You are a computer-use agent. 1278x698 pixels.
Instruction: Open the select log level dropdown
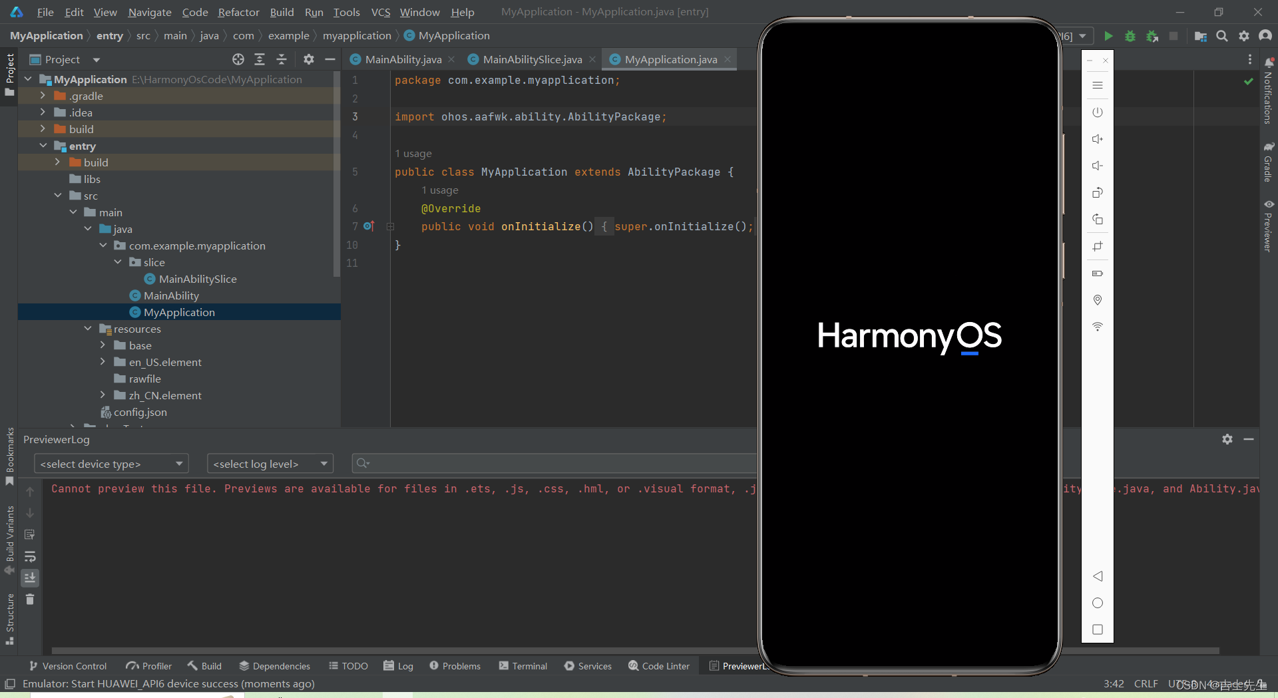[270, 464]
